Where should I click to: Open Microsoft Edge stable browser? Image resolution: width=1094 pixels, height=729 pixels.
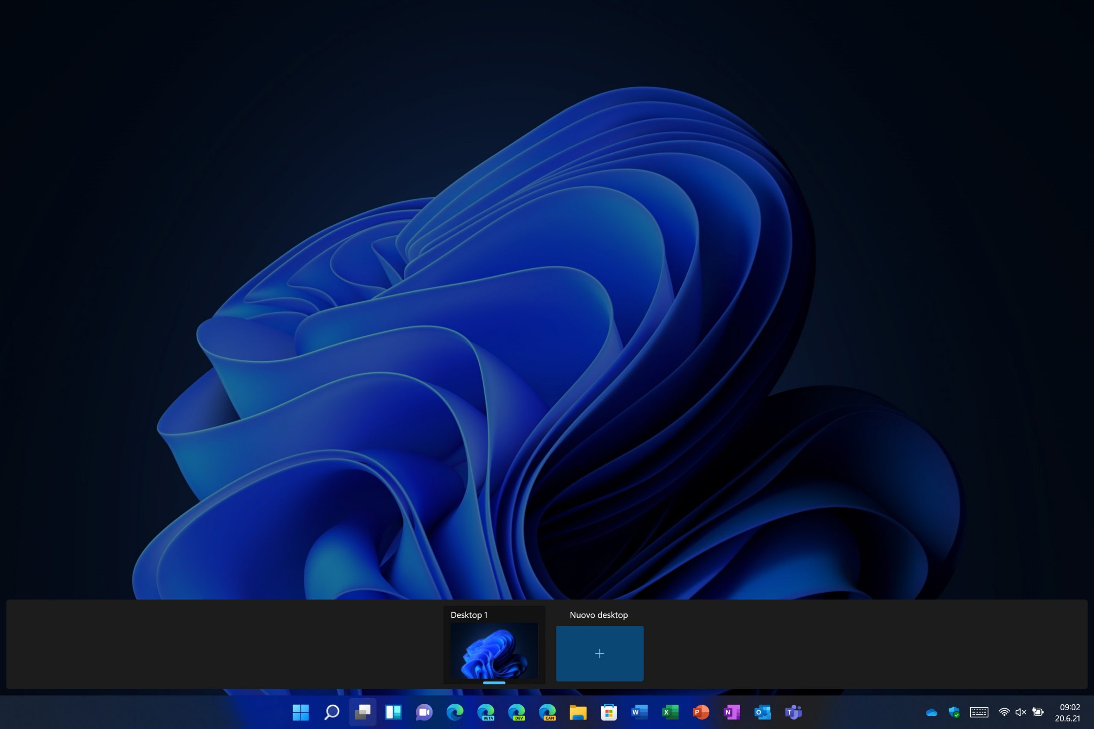[x=454, y=712]
